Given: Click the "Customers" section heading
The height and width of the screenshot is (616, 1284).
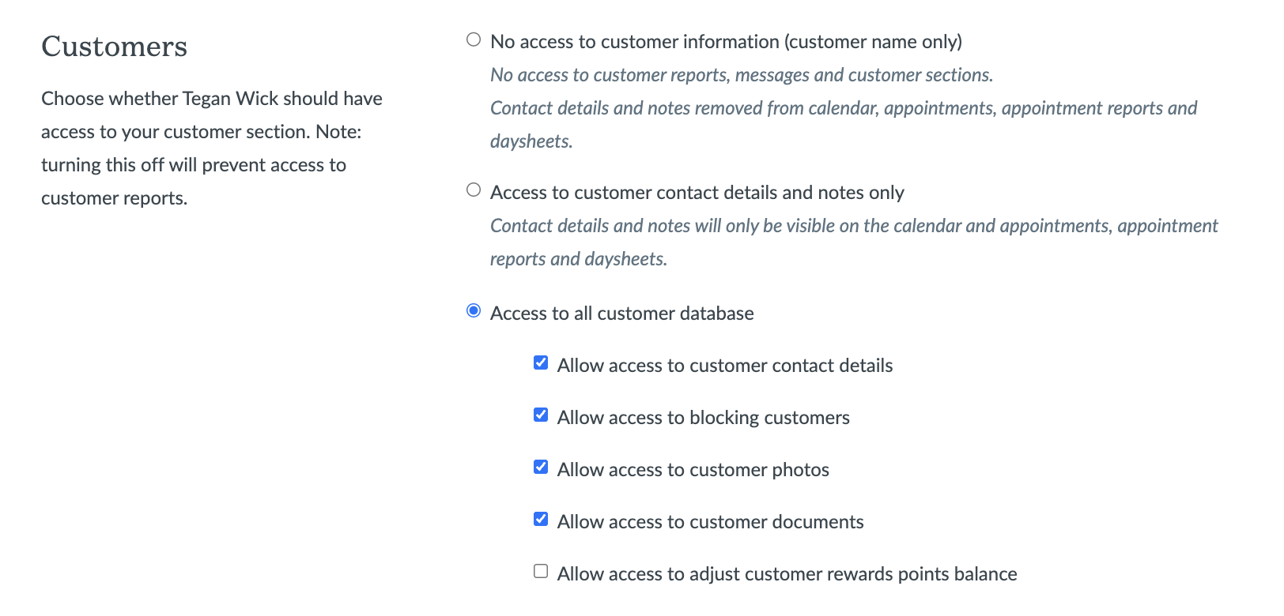Looking at the screenshot, I should click(114, 47).
